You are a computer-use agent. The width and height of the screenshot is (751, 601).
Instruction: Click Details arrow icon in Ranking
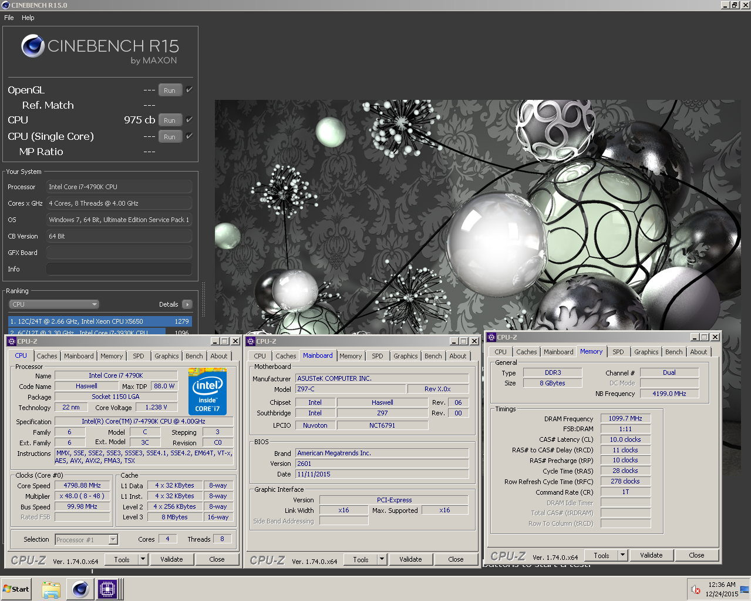pos(187,304)
